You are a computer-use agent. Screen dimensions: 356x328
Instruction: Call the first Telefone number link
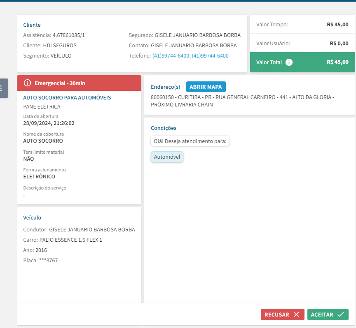click(x=171, y=55)
